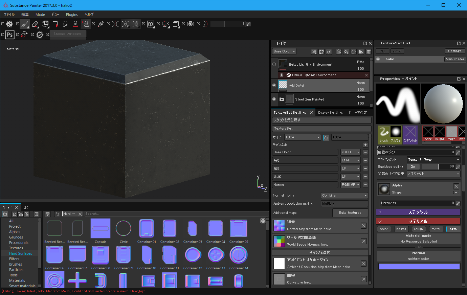This screenshot has width=467, height=295.
Task: Adjust the Backface culling angle slider
Action: pos(439,167)
